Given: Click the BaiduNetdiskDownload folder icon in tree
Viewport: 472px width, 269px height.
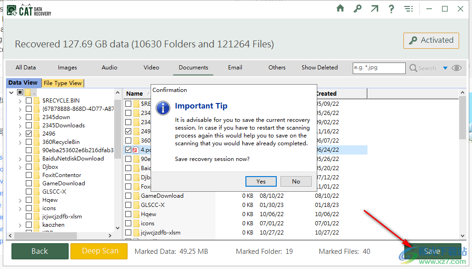Looking at the screenshot, I should (37, 158).
